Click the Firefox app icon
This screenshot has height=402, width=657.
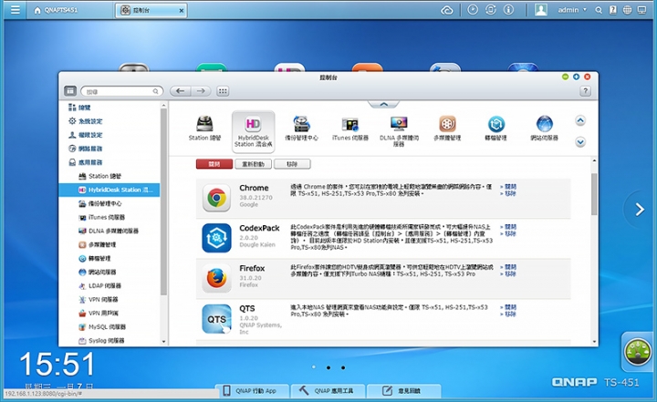click(216, 278)
